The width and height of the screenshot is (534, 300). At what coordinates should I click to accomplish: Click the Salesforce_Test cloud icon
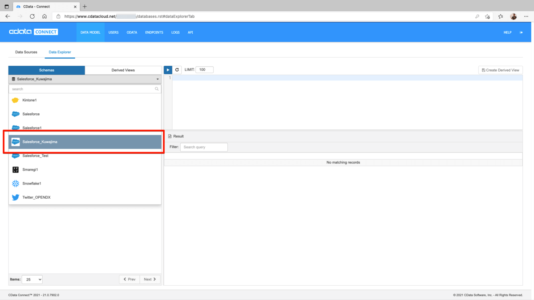tap(16, 156)
